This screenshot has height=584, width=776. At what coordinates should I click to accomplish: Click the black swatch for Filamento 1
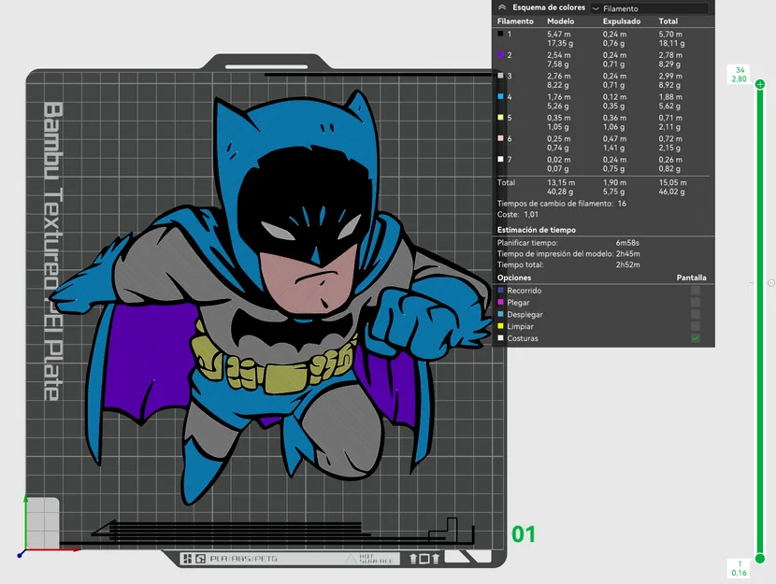click(501, 35)
